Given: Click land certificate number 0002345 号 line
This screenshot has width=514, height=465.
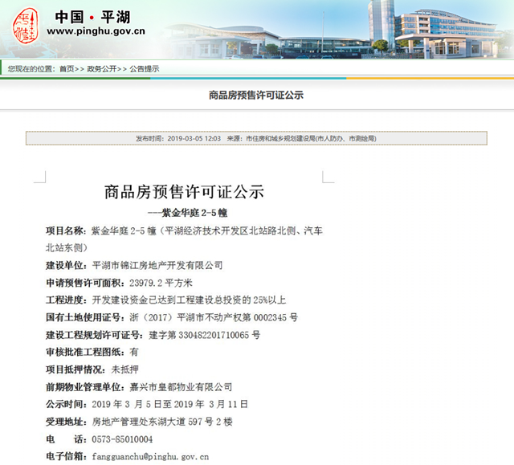Looking at the screenshot, I should pos(172,317).
